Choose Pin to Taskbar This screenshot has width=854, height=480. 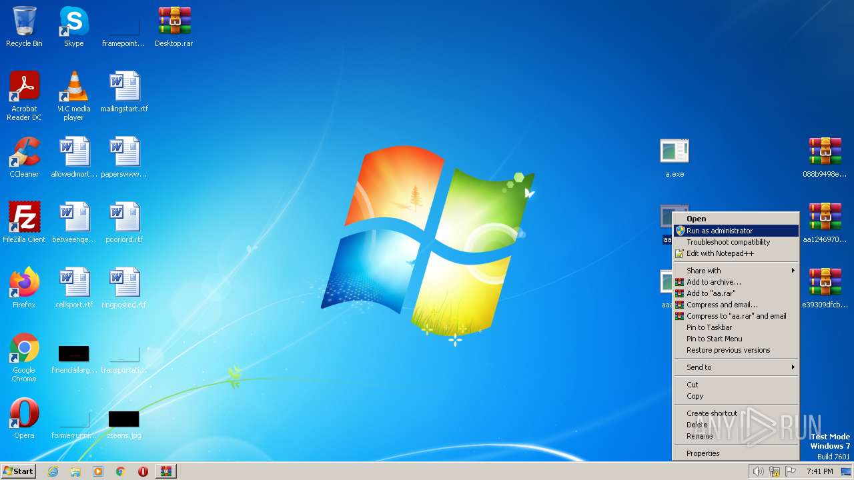[x=735, y=327]
